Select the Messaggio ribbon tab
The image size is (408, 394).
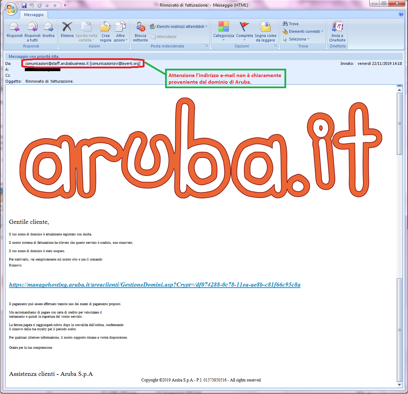point(34,15)
